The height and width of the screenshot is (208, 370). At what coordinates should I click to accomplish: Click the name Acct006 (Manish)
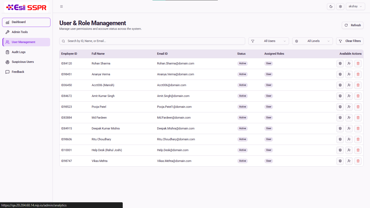103,85
